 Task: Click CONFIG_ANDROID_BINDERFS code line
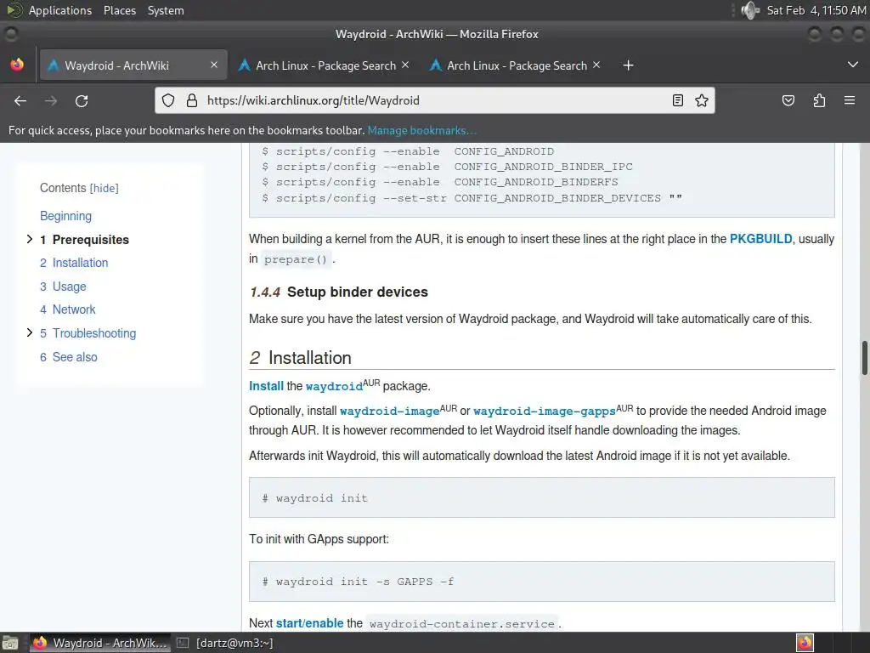(440, 182)
